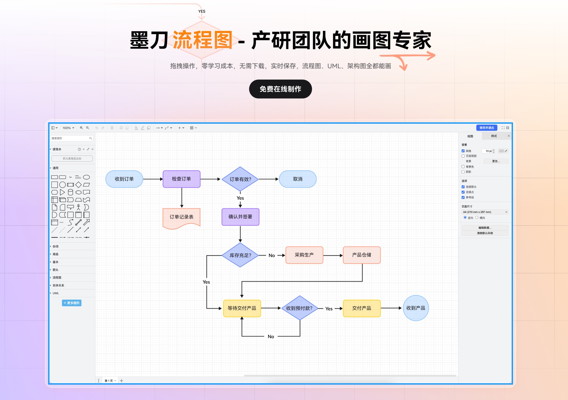Click the search magnifier in shape search
Viewport: 568px width, 400px height.
point(91,138)
